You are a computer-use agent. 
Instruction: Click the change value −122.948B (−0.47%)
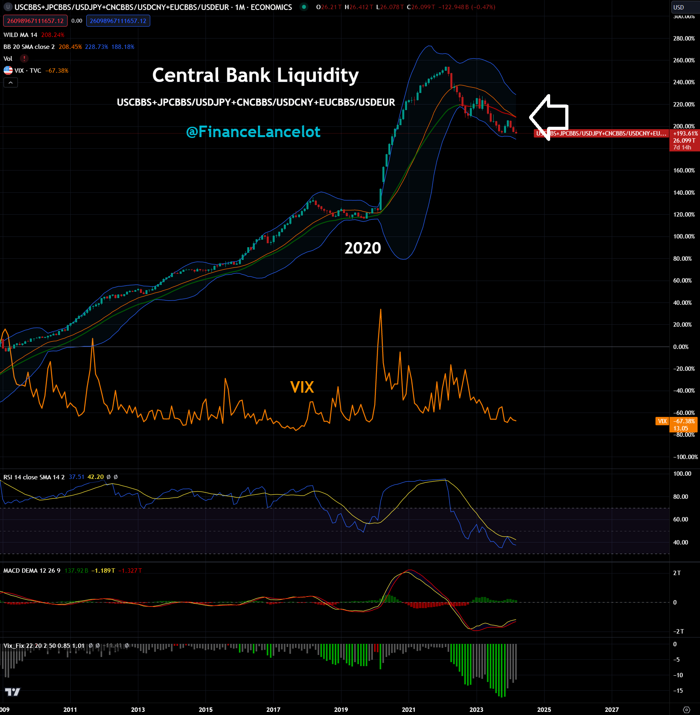(467, 7)
